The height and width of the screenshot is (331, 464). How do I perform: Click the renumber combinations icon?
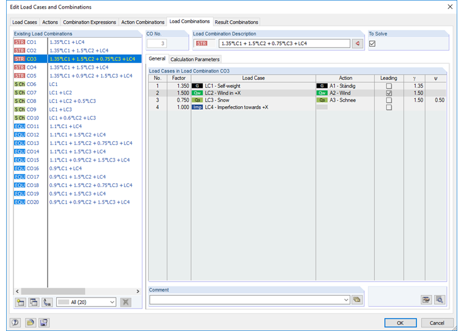[47, 302]
